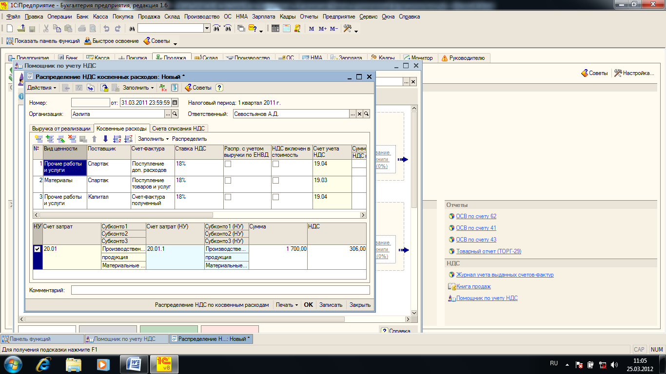Add a new row in the table toolbar
666x374 pixels.
click(39, 139)
